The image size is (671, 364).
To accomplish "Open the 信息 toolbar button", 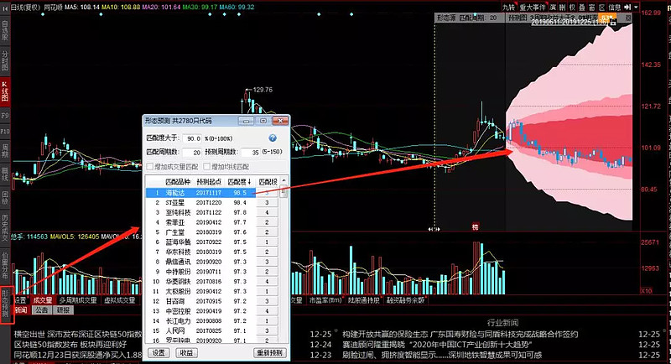I will click(x=615, y=8).
